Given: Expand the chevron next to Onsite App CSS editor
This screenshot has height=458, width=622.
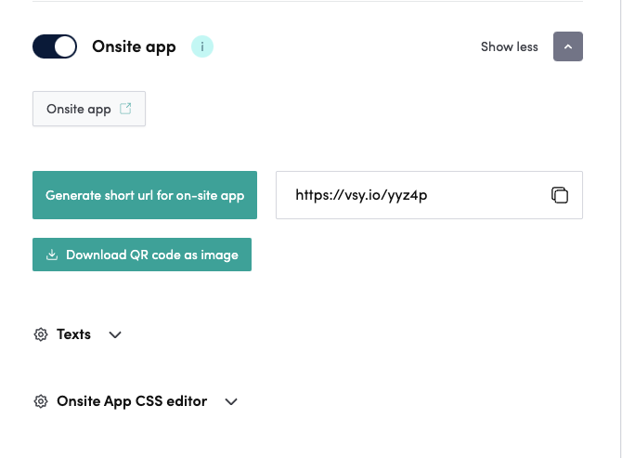Looking at the screenshot, I should coord(231,401).
